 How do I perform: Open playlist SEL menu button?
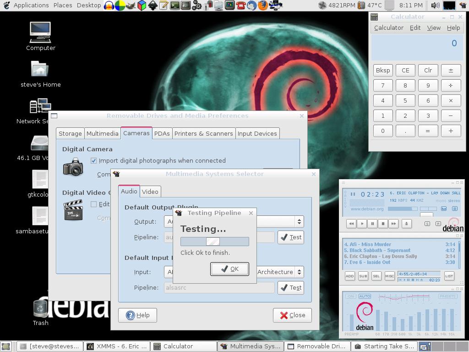pyautogui.click(x=376, y=276)
